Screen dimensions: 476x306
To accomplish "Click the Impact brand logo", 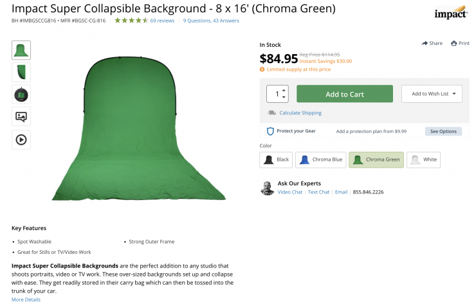I will pos(450,14).
